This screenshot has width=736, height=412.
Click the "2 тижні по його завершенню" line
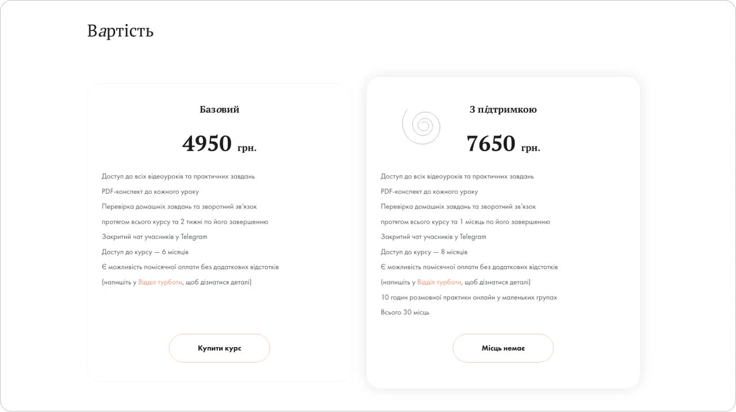185,222
